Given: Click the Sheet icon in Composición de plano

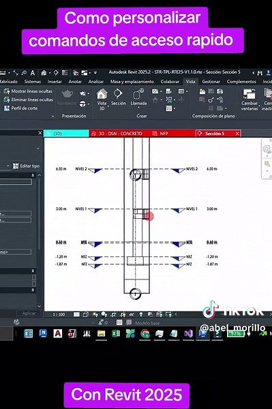Looking at the screenshot, I should pyautogui.click(x=202, y=91).
